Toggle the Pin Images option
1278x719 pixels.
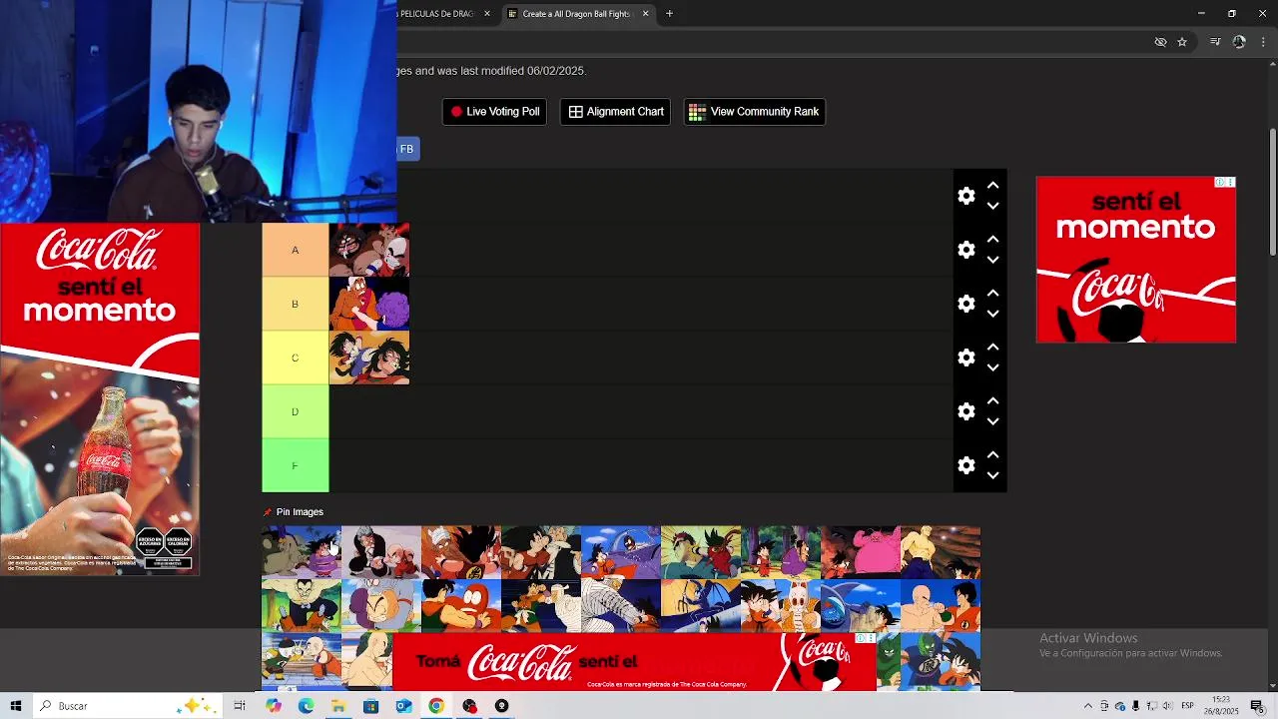[294, 512]
